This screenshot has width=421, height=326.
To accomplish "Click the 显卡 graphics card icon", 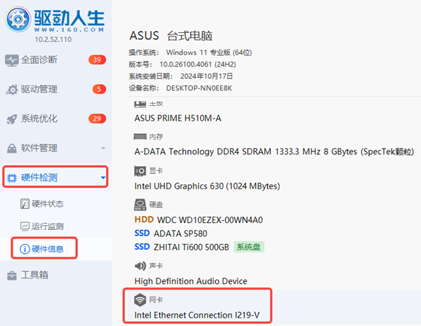I will 140,170.
